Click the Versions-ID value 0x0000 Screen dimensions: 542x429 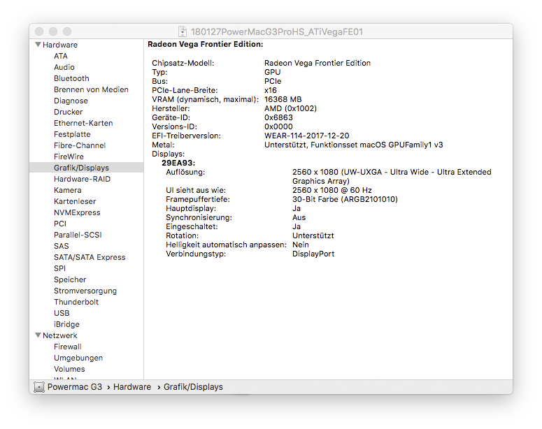pyautogui.click(x=278, y=126)
